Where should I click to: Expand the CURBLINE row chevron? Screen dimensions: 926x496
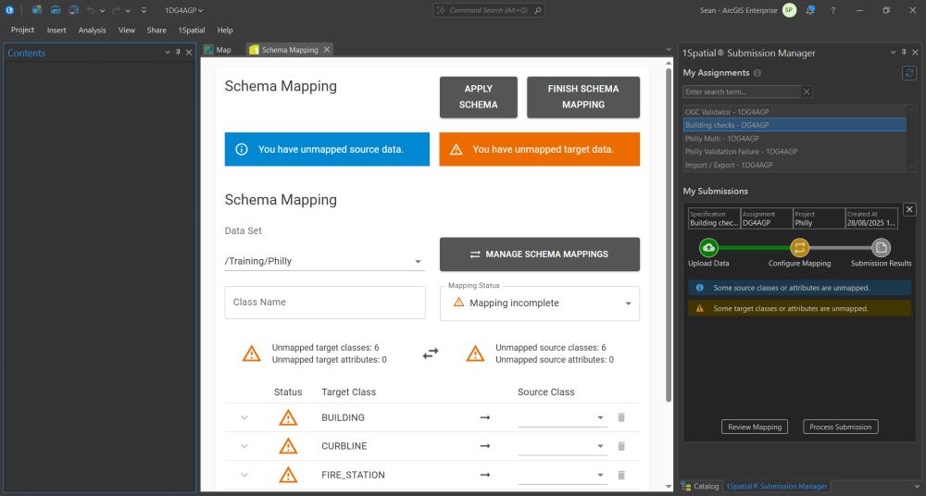244,446
